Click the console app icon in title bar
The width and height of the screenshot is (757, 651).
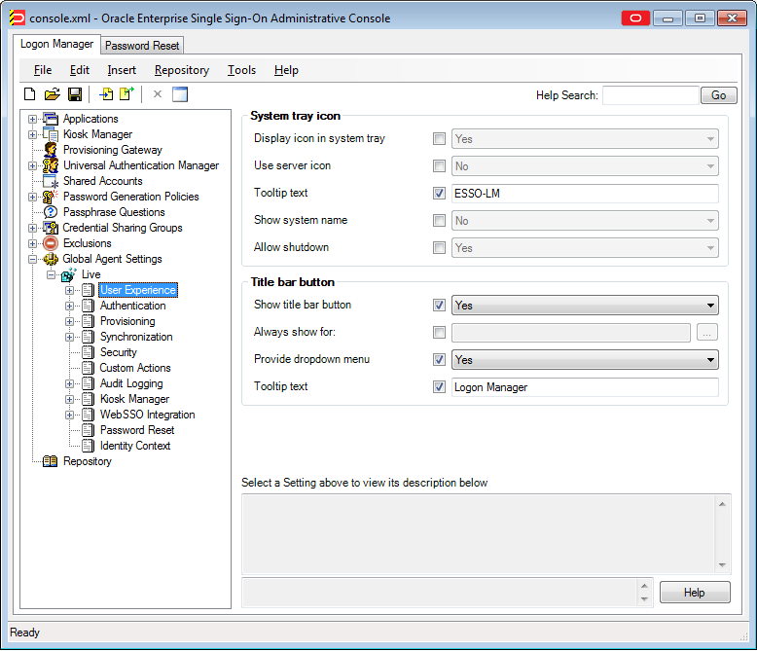click(17, 18)
